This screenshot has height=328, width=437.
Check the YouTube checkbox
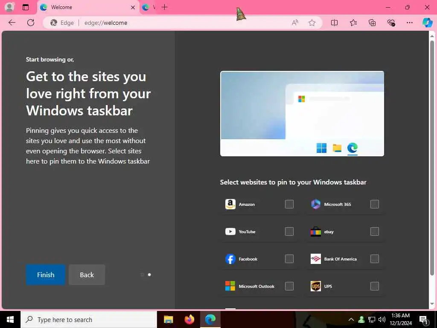[289, 231]
